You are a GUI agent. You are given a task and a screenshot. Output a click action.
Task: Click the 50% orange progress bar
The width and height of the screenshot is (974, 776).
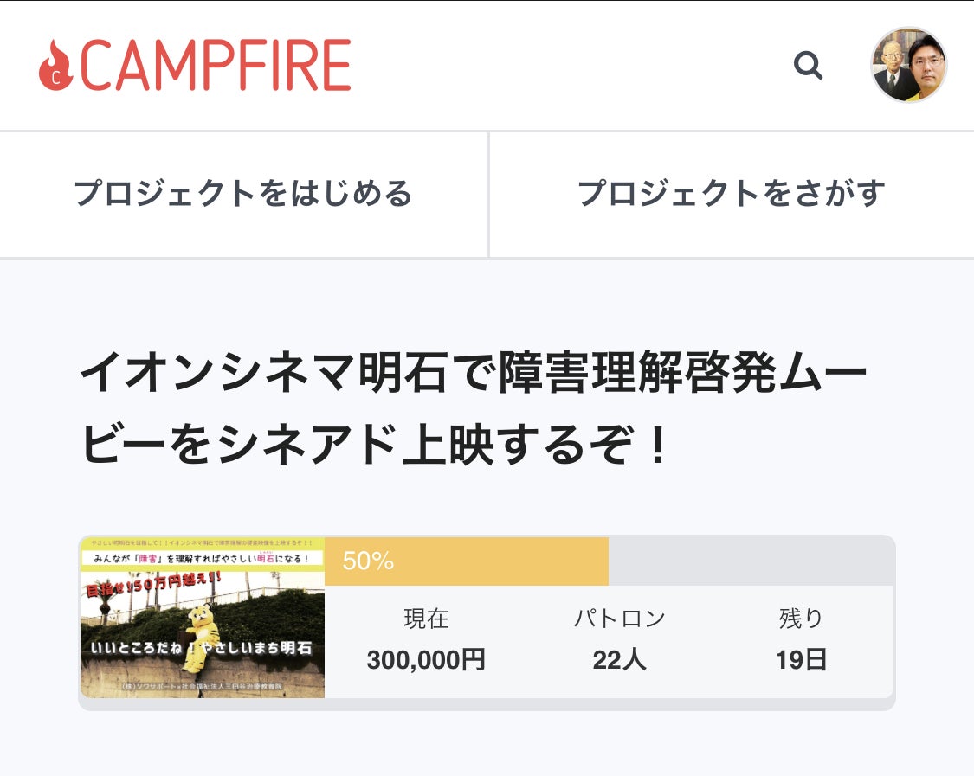tap(467, 561)
